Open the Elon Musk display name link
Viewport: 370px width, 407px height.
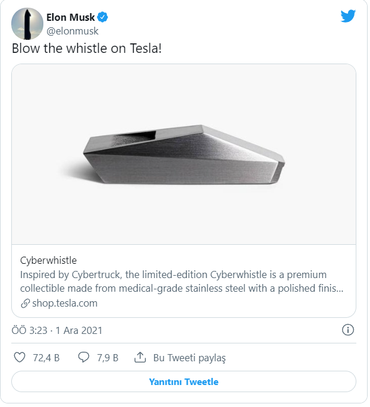[x=70, y=18]
